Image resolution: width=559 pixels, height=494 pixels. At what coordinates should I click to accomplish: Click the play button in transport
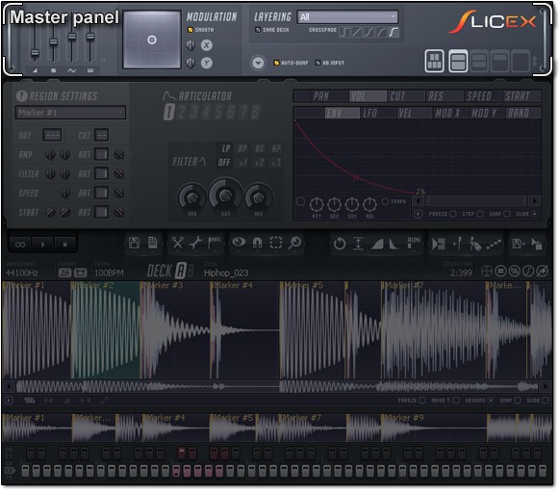coord(42,245)
